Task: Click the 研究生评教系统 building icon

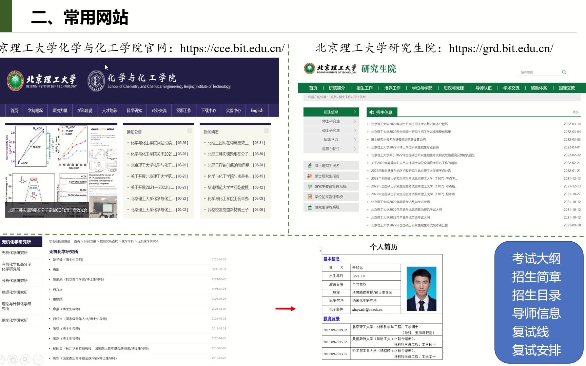Action: 310,207
